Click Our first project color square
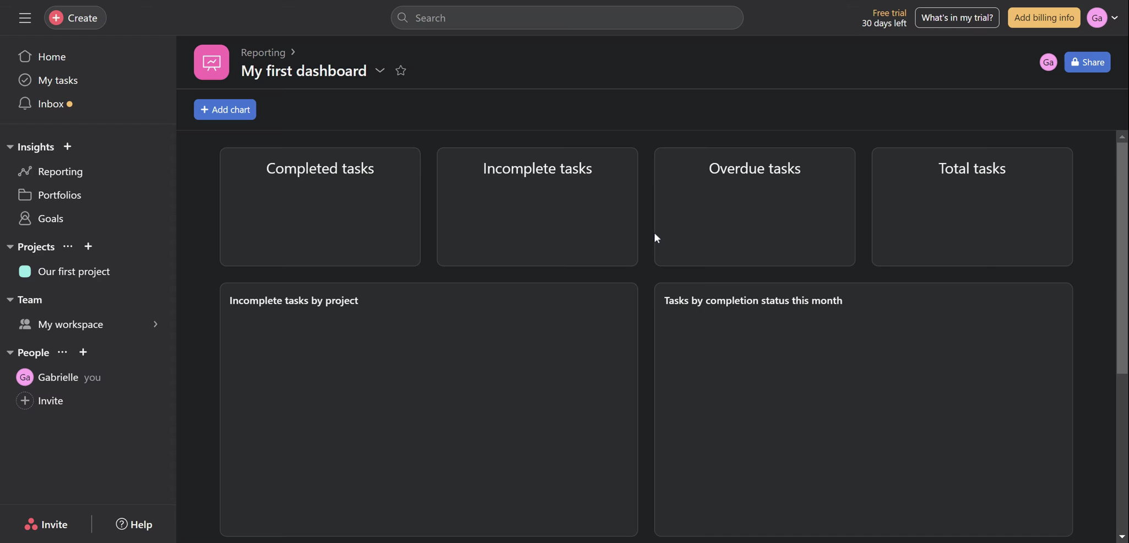Screen dimensions: 1129x543 [25, 271]
